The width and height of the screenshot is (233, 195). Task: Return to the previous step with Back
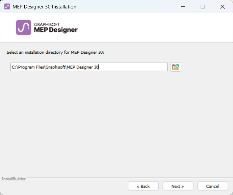pos(143,186)
